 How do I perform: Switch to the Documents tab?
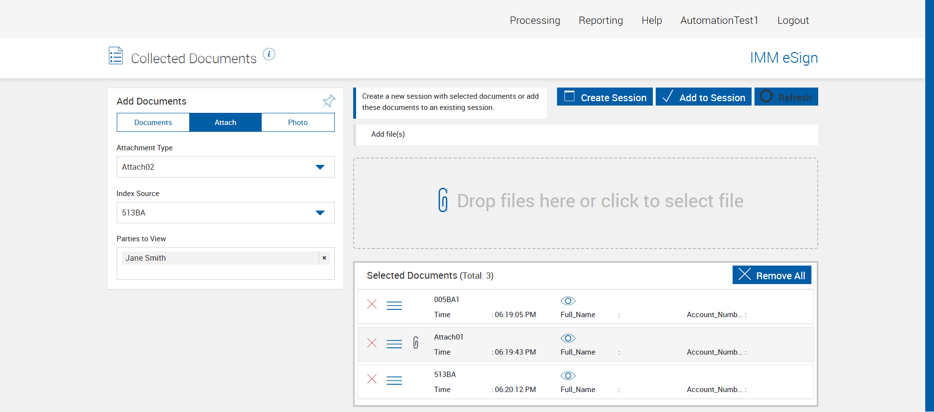click(x=153, y=123)
